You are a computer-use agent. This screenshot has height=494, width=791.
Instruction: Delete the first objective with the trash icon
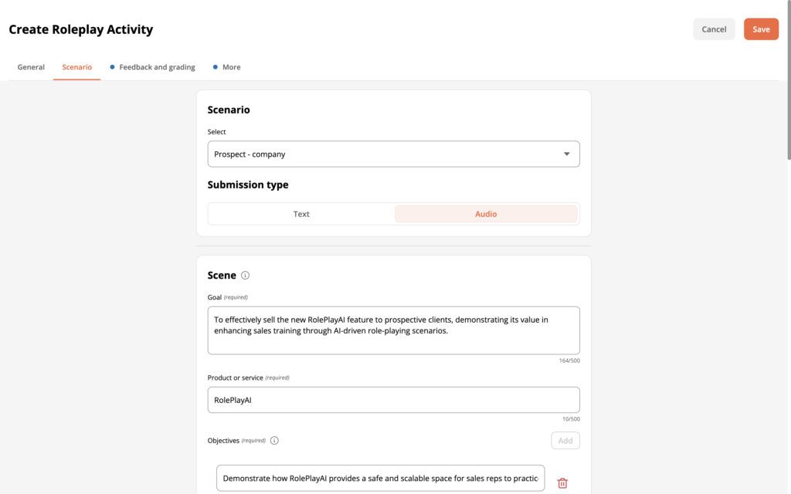click(562, 483)
